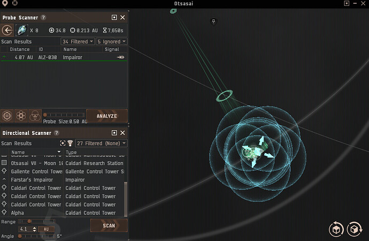The width and height of the screenshot is (369, 241).
Task: Sort scan results by Distance column
Action: (x=20, y=49)
